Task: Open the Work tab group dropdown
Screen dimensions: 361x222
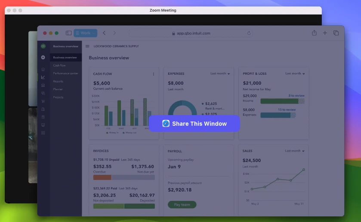Action: click(x=86, y=33)
